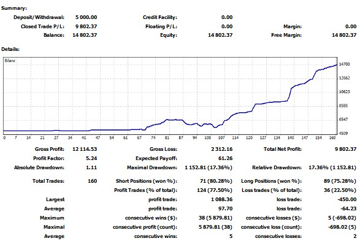Click the Profit Factor value 5.24
The height and width of the screenshot is (241, 357).
[x=91, y=158]
